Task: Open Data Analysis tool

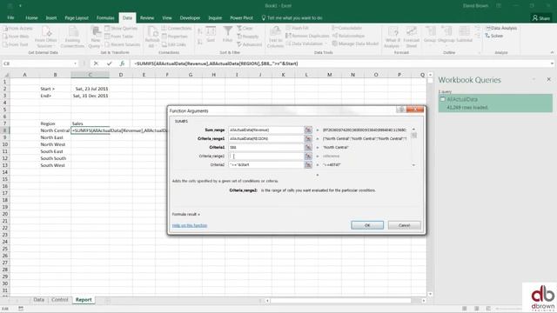Action: tap(501, 28)
